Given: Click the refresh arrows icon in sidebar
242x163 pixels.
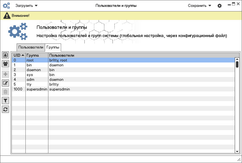Looking at the screenshot, I should click(x=5, y=109).
